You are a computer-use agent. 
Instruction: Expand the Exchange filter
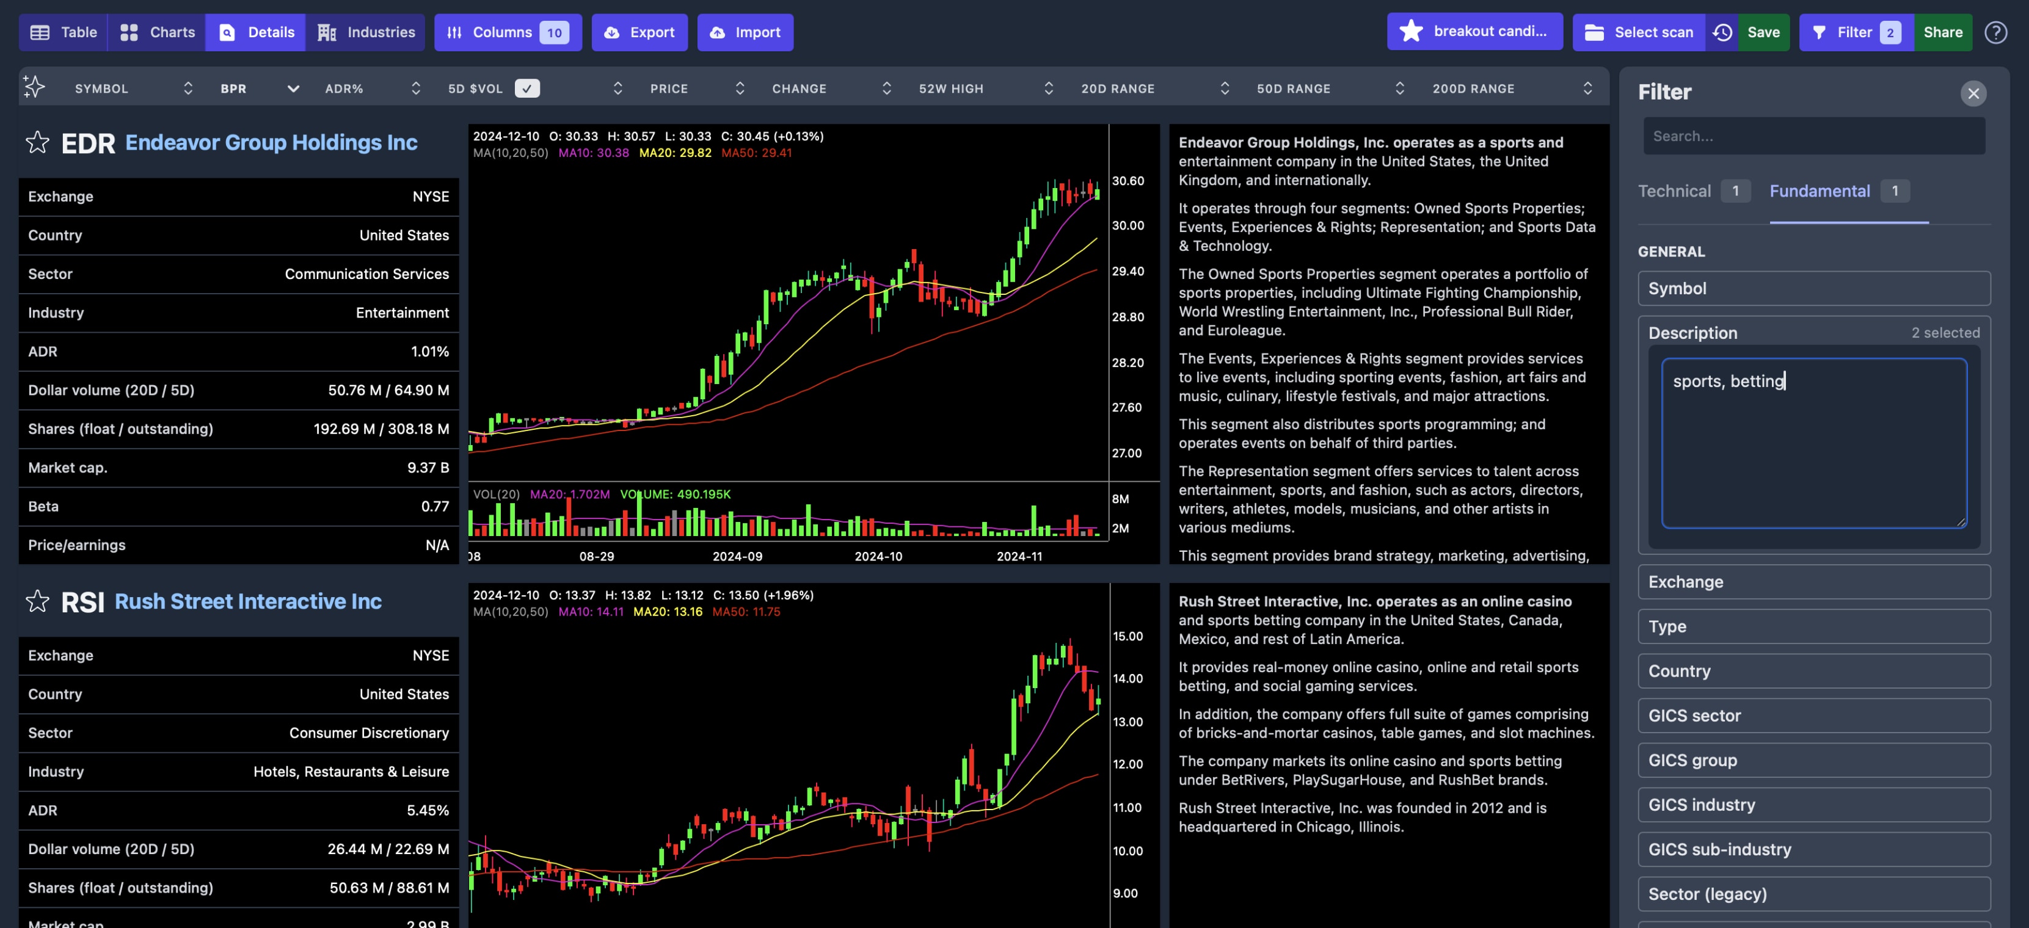tap(1814, 582)
